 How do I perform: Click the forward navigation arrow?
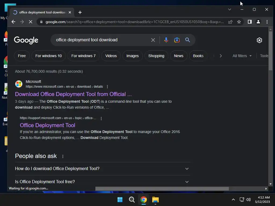[x=22, y=22]
